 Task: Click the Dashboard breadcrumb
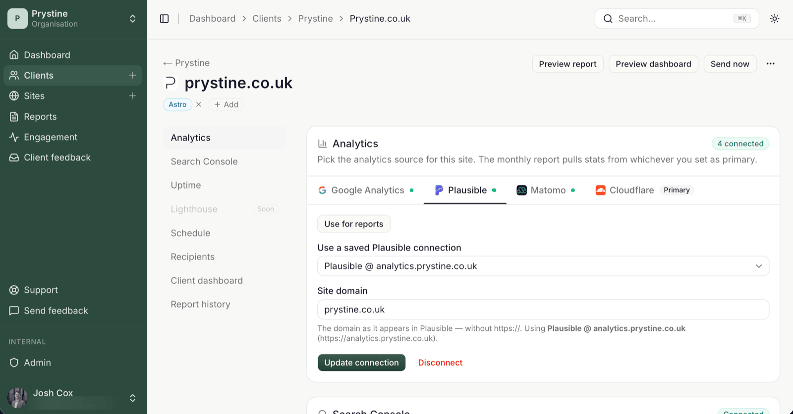(212, 19)
